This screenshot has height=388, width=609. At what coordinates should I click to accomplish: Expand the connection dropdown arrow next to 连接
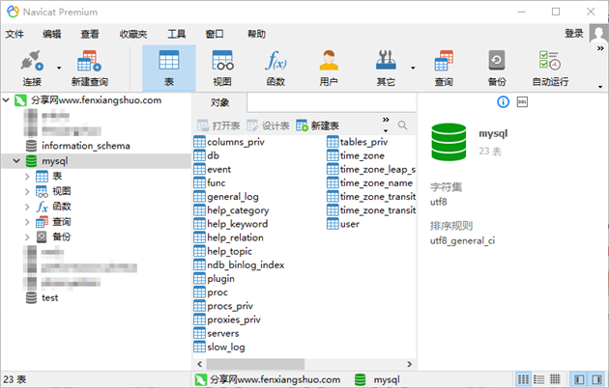pos(59,69)
